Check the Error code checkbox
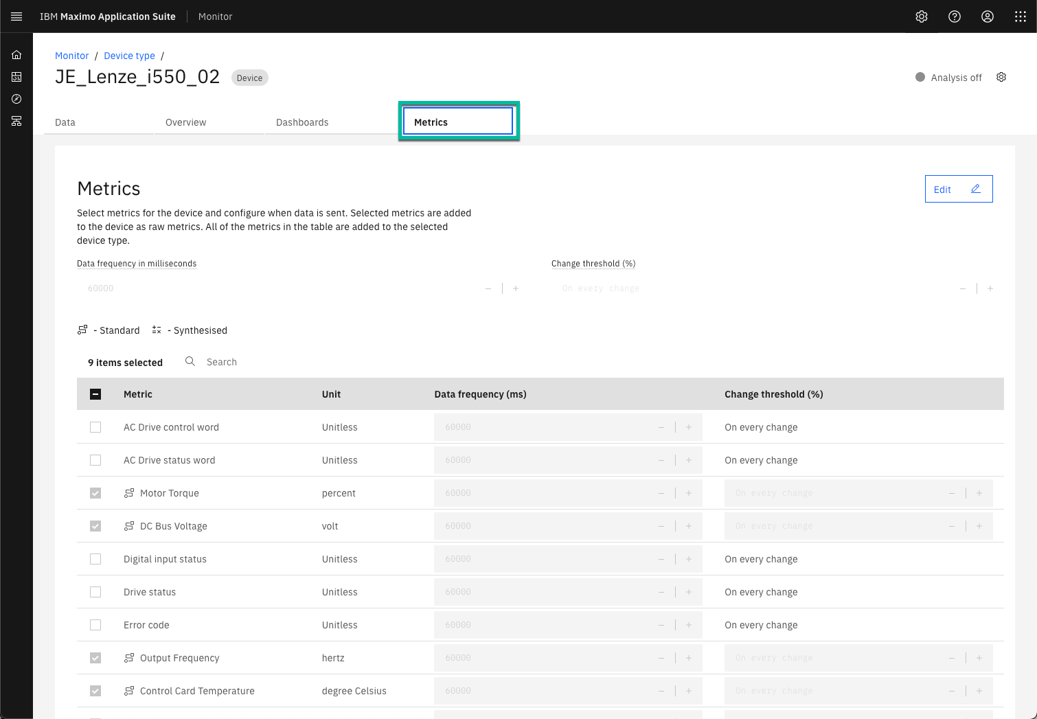This screenshot has height=719, width=1037. pyautogui.click(x=95, y=625)
